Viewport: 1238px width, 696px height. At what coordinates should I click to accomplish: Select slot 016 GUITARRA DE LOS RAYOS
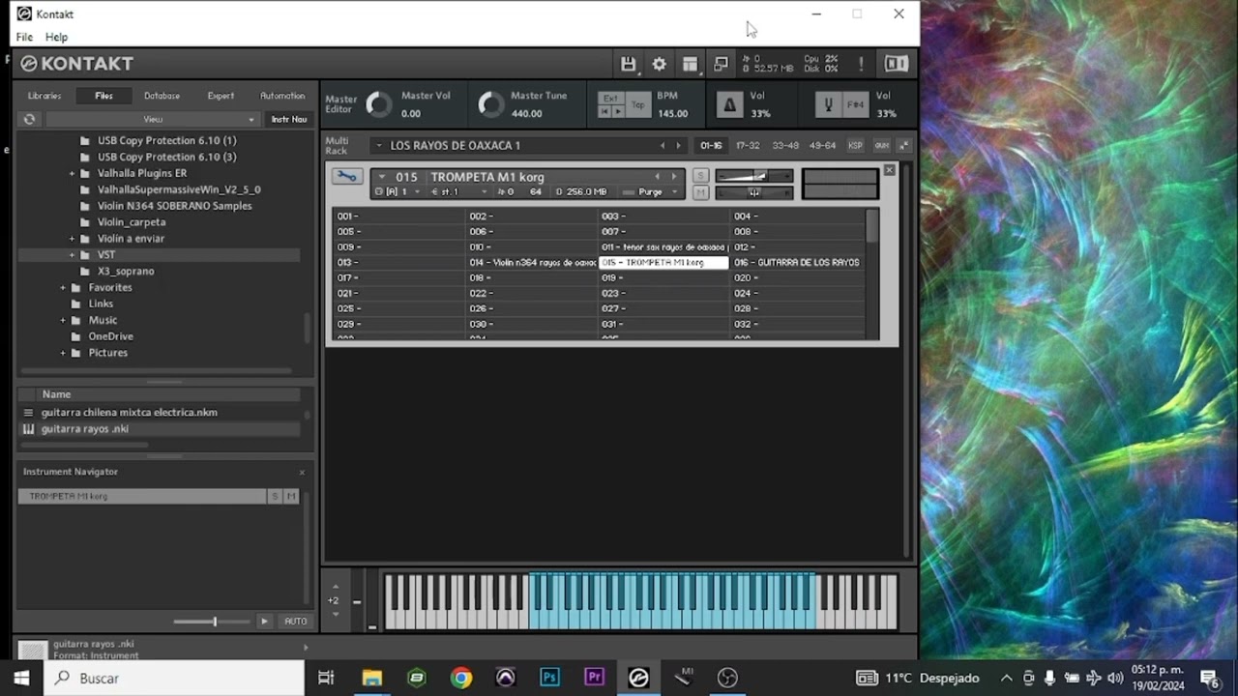(797, 263)
